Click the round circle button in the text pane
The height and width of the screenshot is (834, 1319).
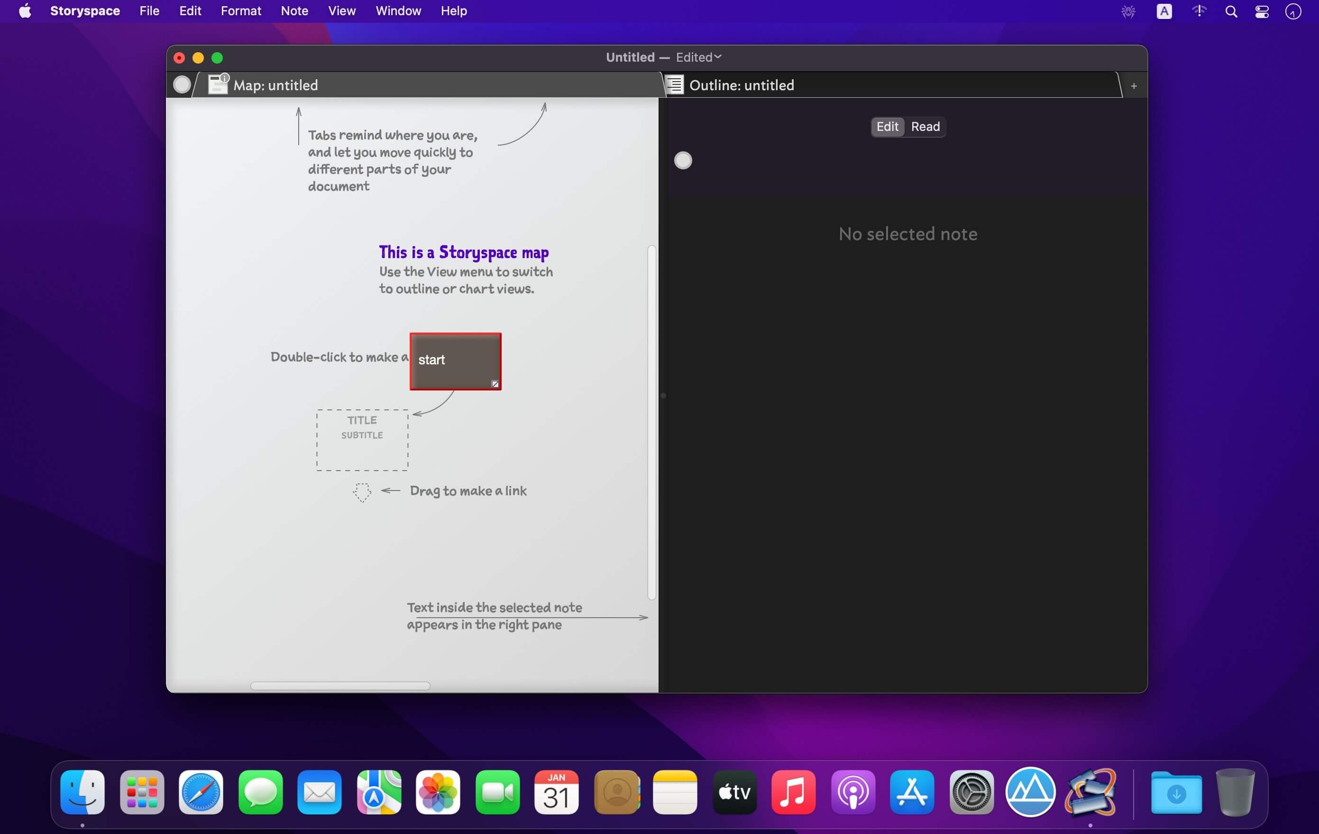[x=683, y=160]
